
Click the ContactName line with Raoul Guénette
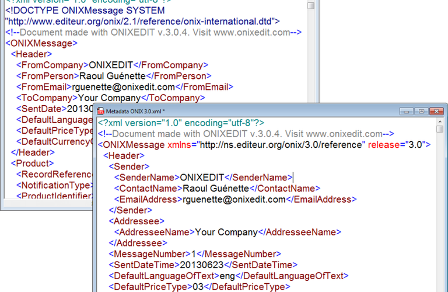click(217, 189)
